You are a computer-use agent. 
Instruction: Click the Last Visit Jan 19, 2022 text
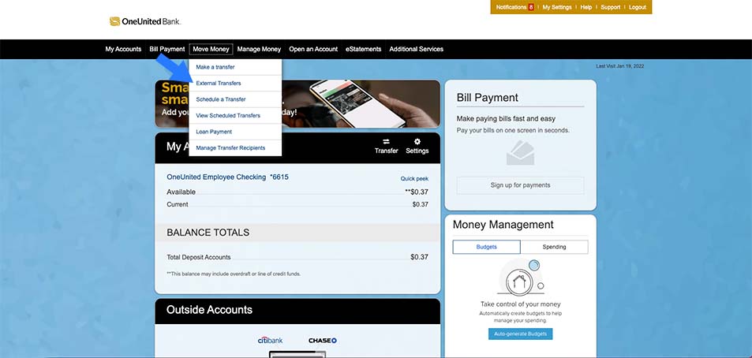click(x=620, y=66)
